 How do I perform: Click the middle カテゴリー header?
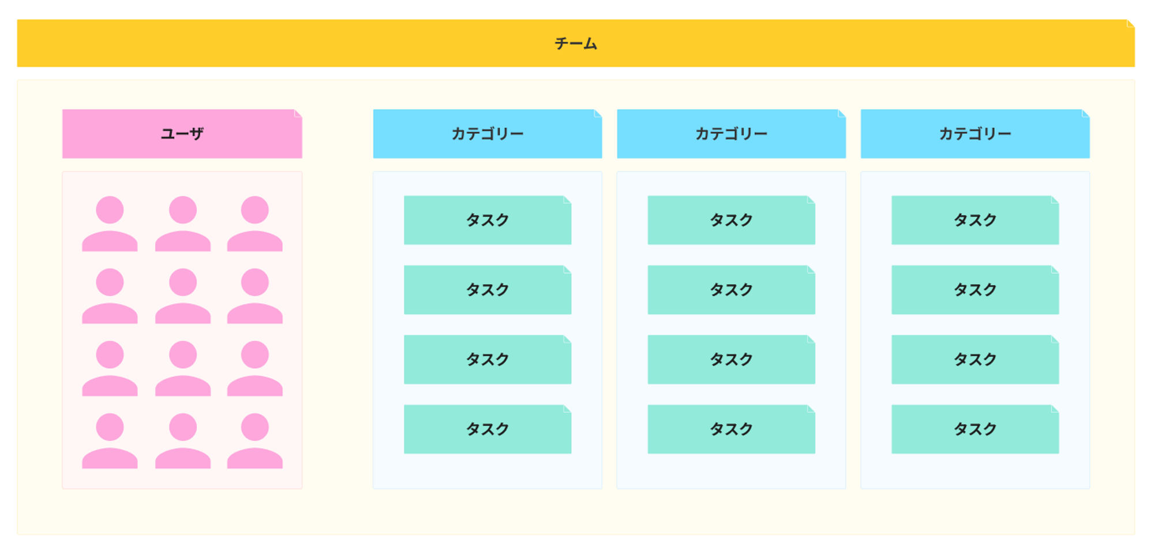[x=731, y=134]
